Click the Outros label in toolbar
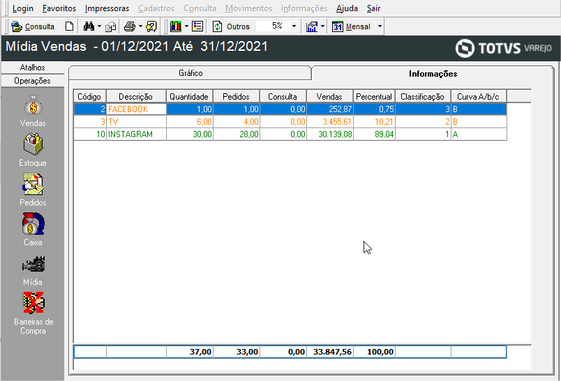Viewport: 561px width, 381px height. coord(238,26)
